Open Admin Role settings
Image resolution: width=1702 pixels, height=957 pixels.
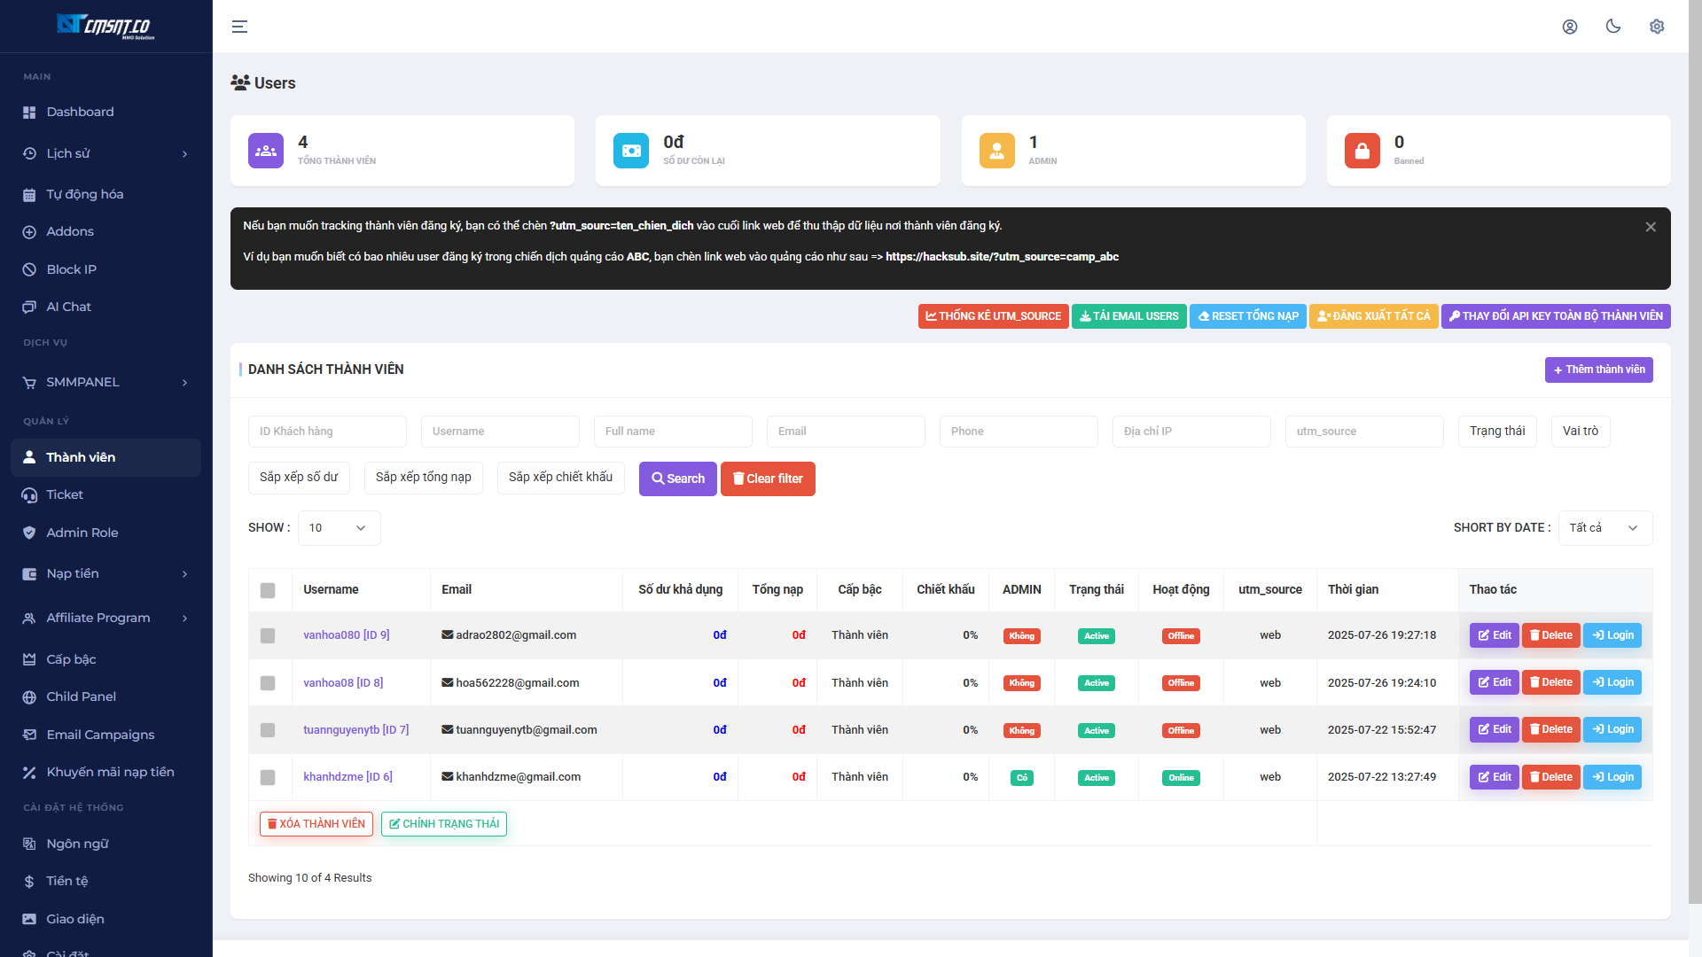(106, 533)
